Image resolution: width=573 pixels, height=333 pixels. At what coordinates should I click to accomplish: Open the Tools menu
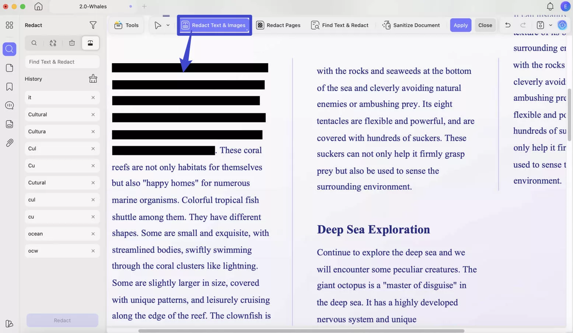pyautogui.click(x=126, y=25)
